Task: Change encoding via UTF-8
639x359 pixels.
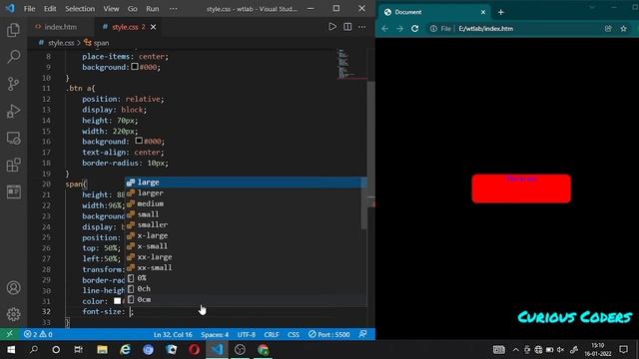Action: coord(247,334)
